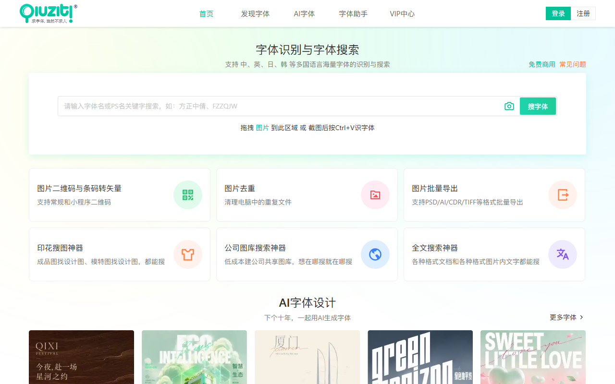Click the AI字体设计 heading

[x=307, y=303]
